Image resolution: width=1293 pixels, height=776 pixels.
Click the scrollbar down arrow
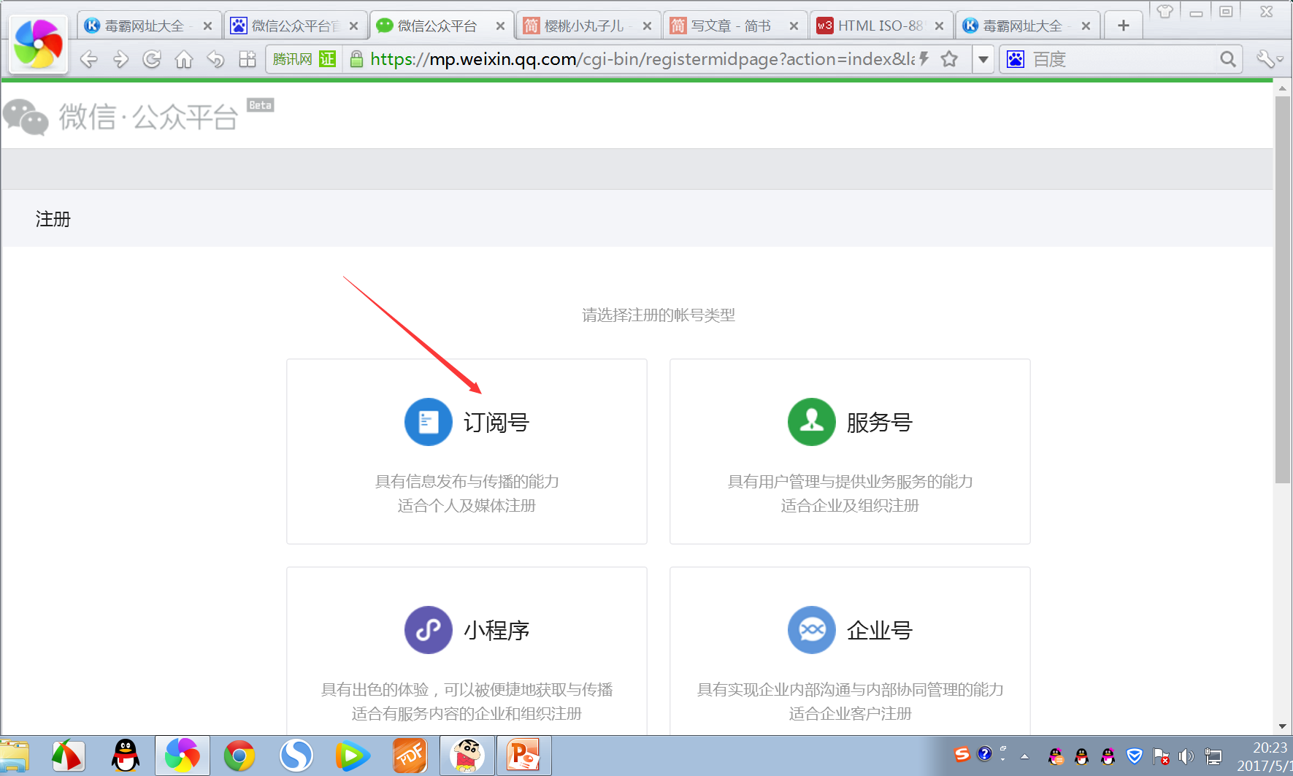(1282, 726)
